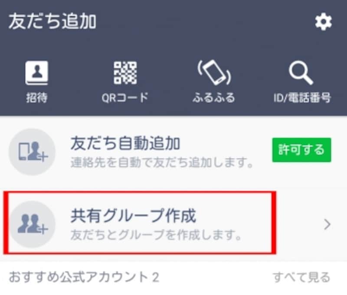Tap the 連絡先を自動で友だち追加します description
The width and height of the screenshot is (347, 295).
162,163
